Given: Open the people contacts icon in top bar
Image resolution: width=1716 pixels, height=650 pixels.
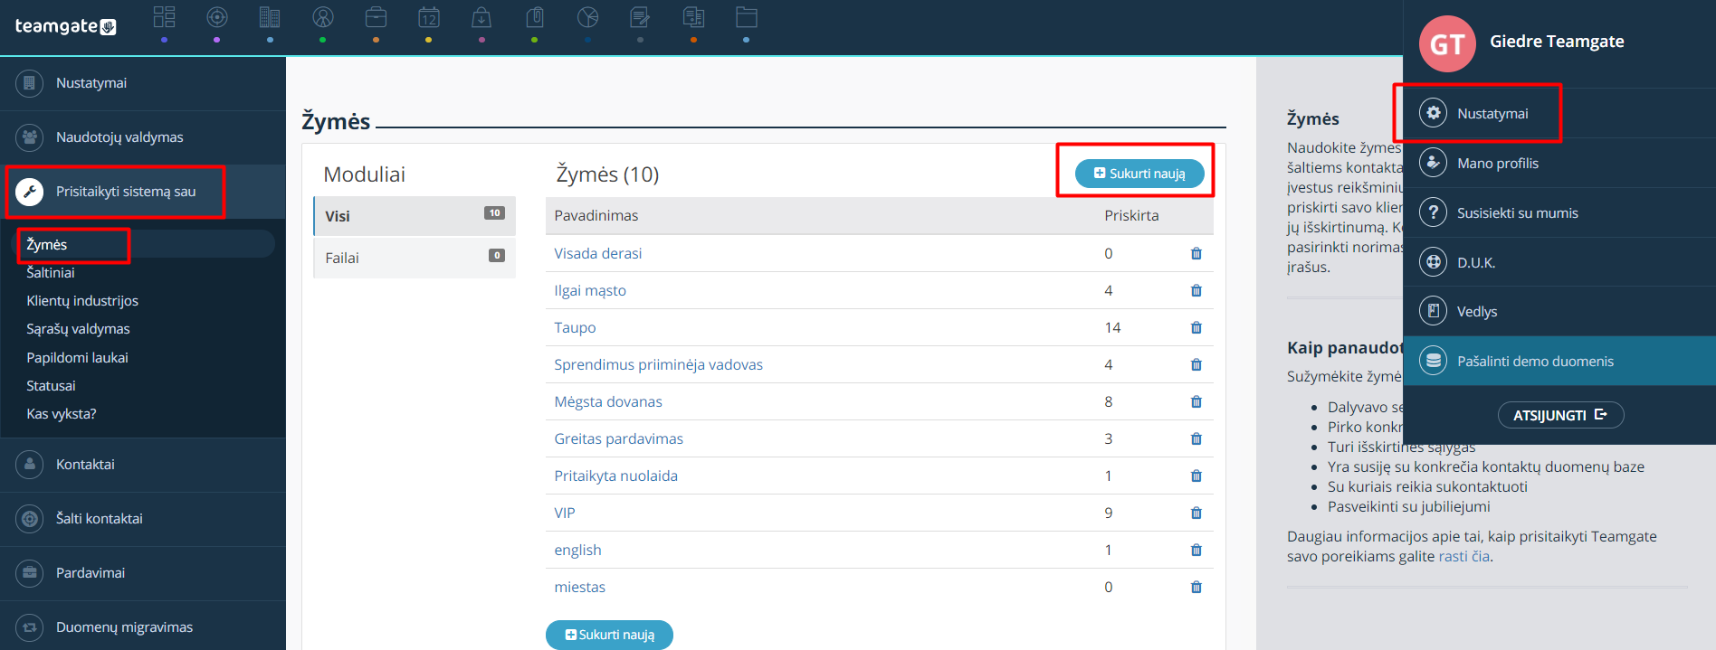Looking at the screenshot, I should pos(323,17).
